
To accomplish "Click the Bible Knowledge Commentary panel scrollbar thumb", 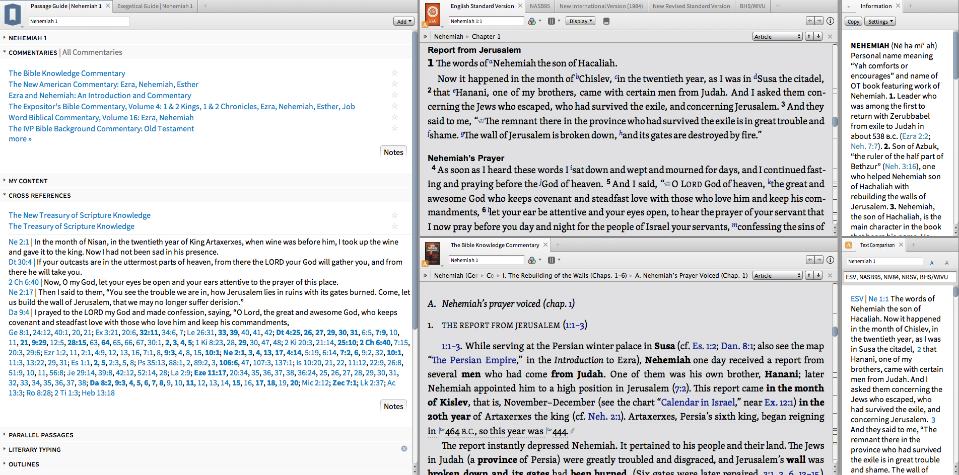I will (835, 331).
